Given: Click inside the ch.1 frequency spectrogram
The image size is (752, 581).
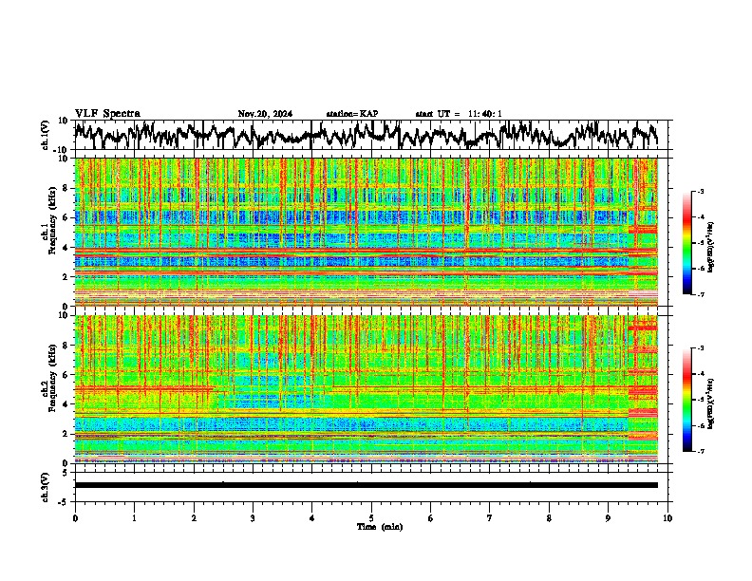Looking at the screenshot, I should click(367, 232).
